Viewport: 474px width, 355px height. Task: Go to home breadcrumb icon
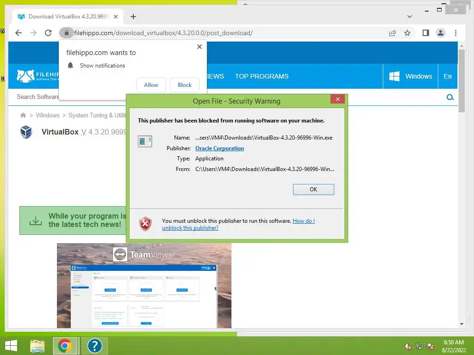23,115
